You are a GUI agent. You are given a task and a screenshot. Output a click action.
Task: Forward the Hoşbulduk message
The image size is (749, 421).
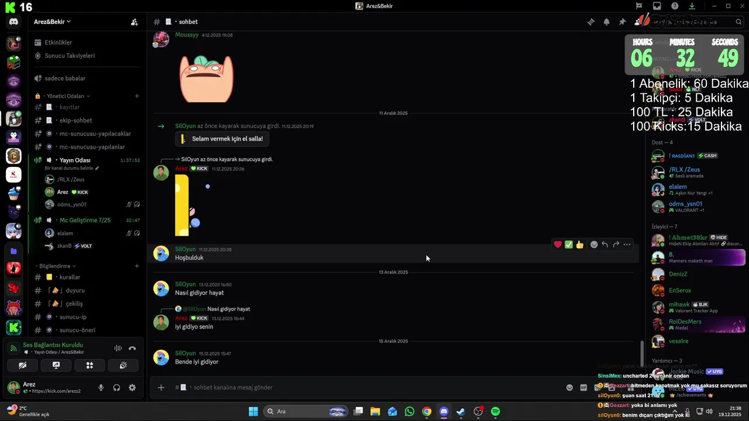616,244
